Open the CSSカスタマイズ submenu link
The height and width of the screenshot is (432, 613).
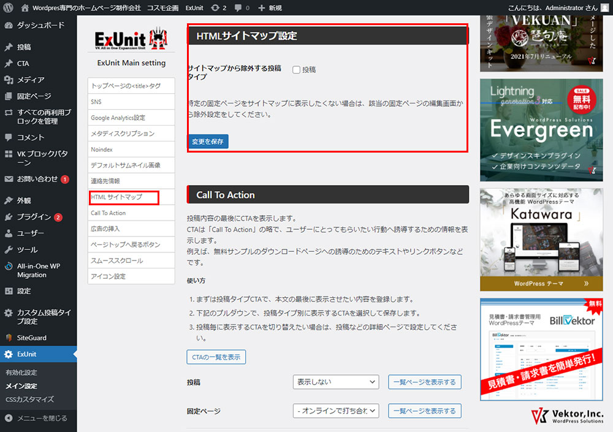[x=29, y=400]
